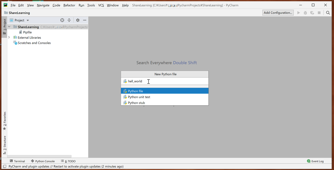Screen dimensions: 334x170
Task: Open the Run menu
Action: coord(81,5)
